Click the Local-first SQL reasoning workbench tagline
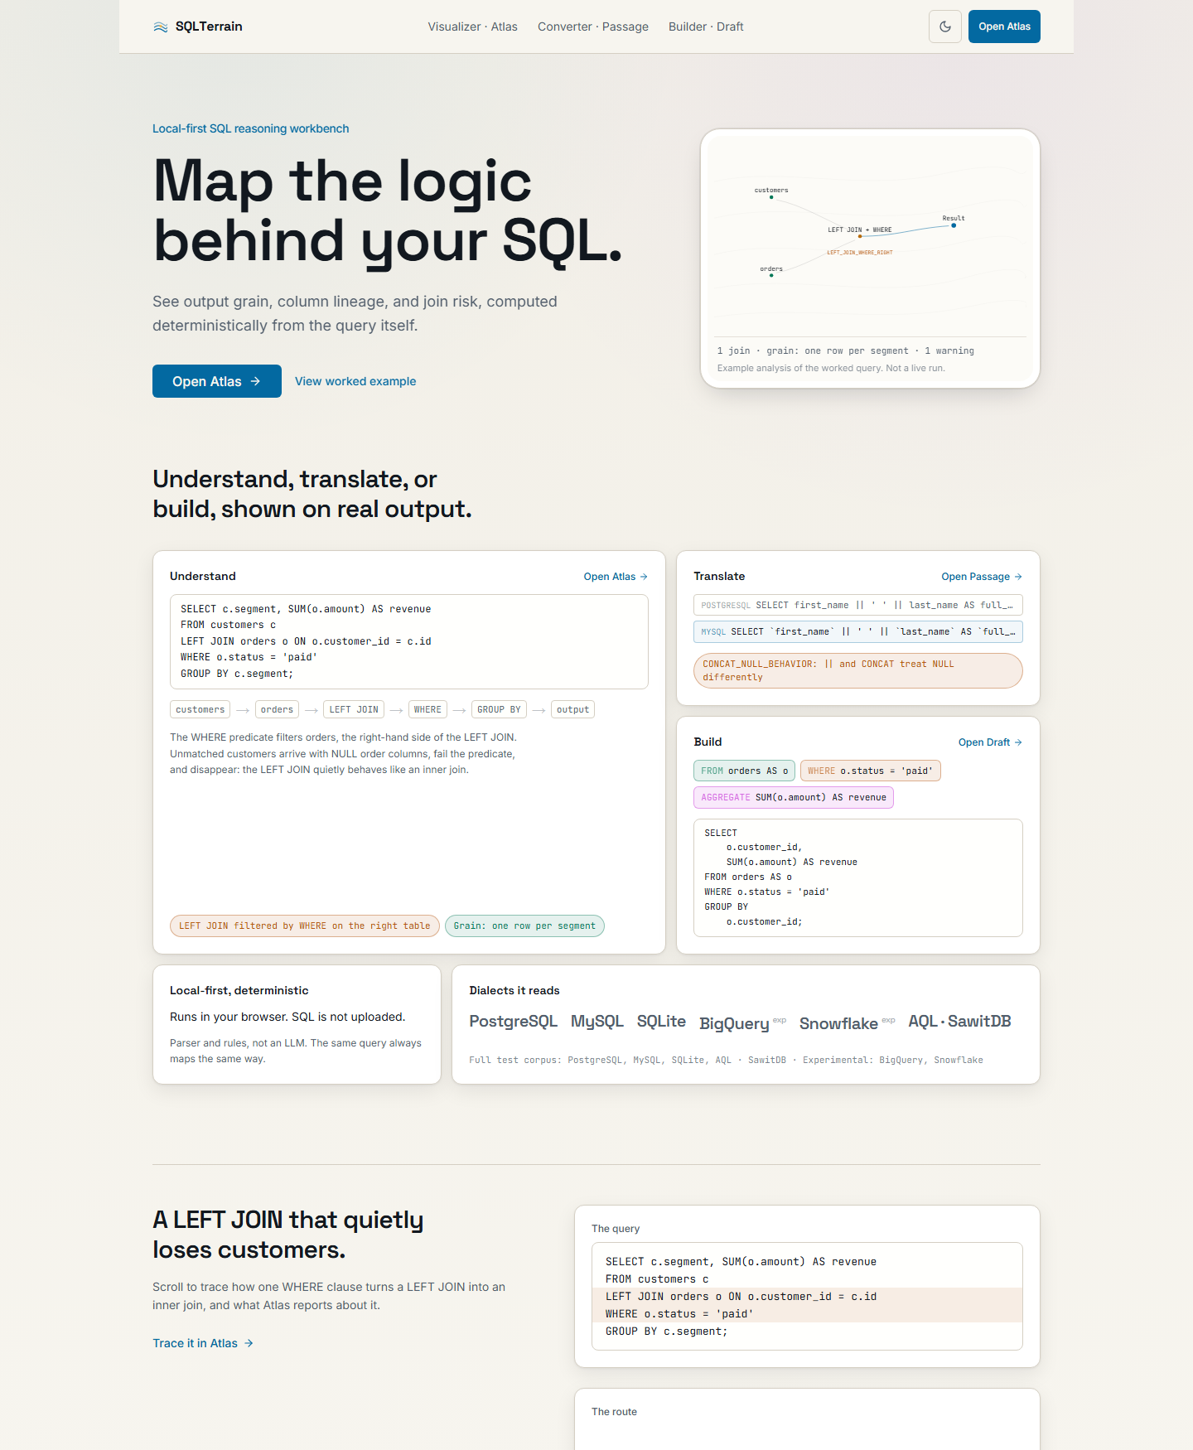 pyautogui.click(x=250, y=128)
